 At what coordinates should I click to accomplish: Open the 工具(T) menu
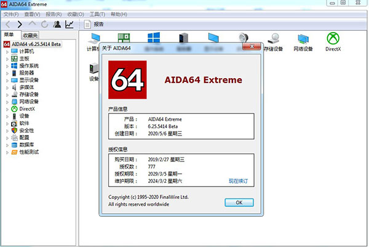click(97, 13)
